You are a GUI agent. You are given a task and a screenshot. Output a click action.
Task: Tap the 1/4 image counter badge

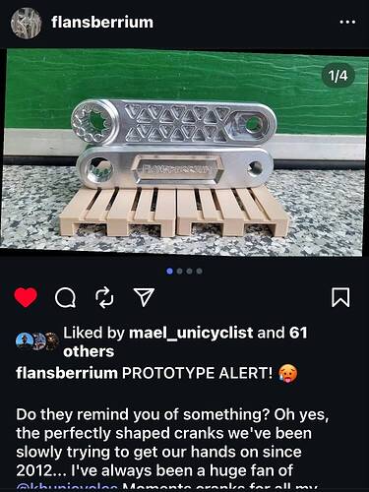[338, 76]
